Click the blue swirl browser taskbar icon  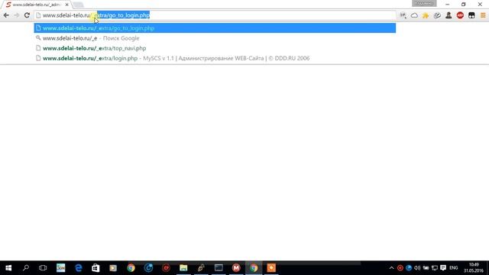148,268
